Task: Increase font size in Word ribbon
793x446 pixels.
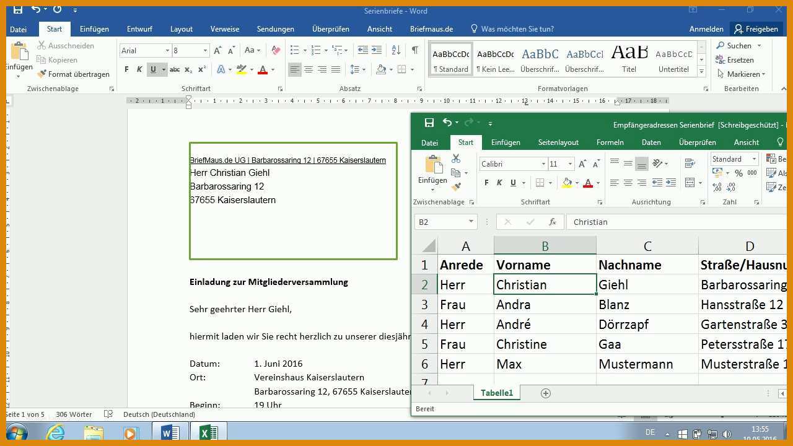Action: (x=217, y=50)
